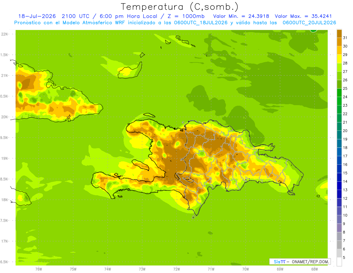Click the yellow legend swatch between 28 and 29
353x273 pixels.
click(339, 59)
